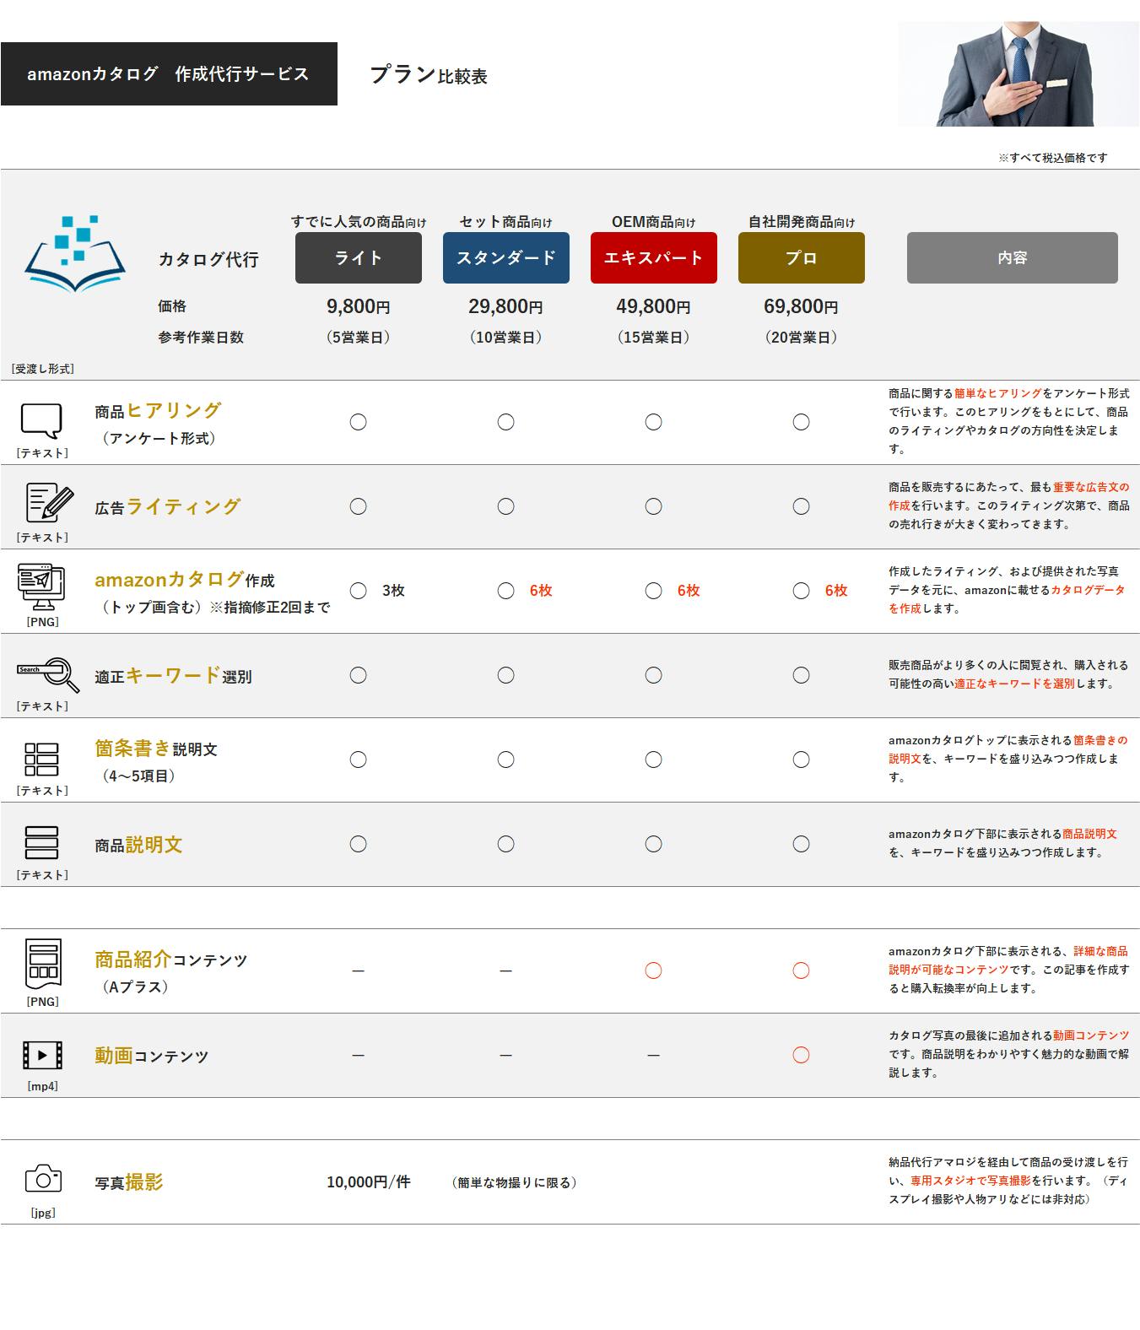Choose the gold プロ plan button
Viewport: 1140px width, 1330px height.
pyautogui.click(x=801, y=257)
